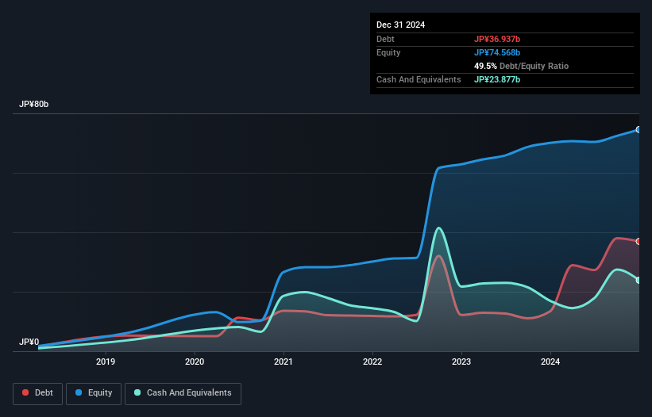
Task: Click the JP¥23.877b cash value
Action: [497, 79]
